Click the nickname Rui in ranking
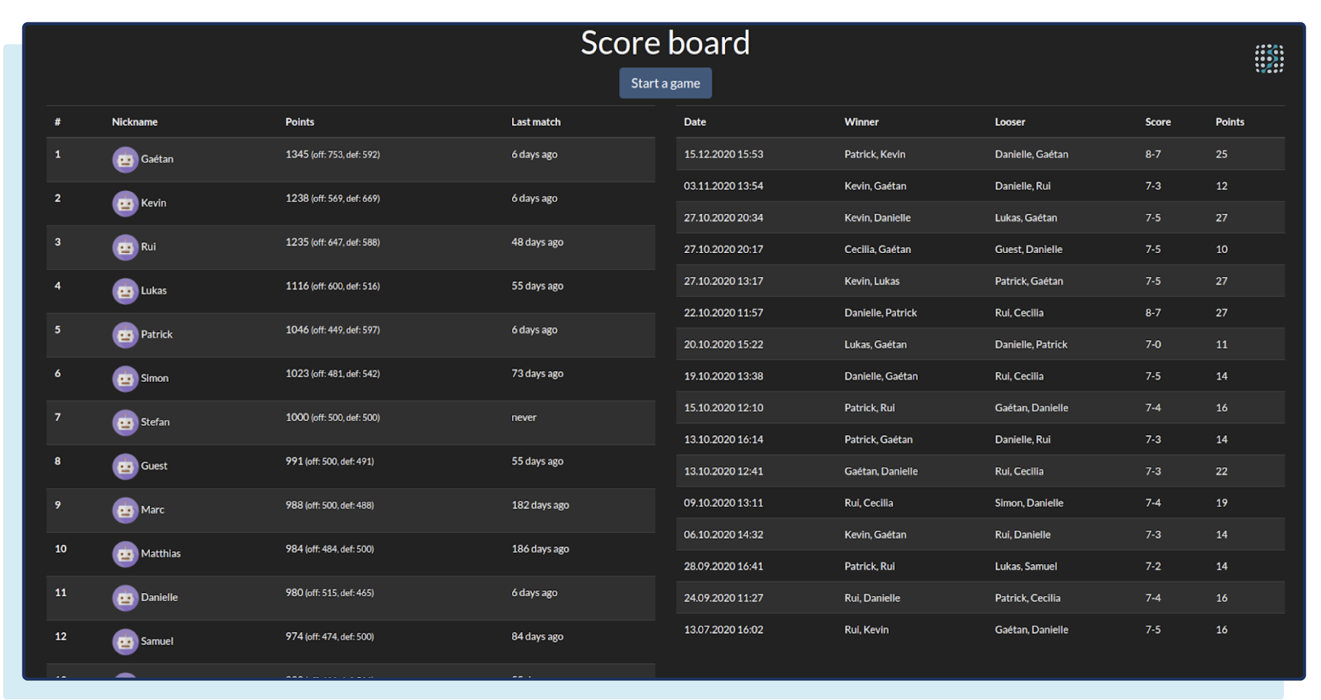 tap(148, 246)
